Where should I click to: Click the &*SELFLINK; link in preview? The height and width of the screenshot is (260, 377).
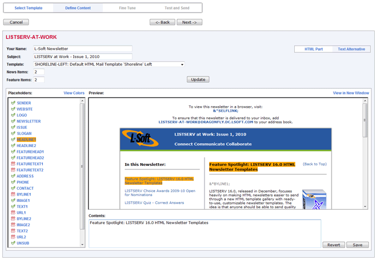[226, 111]
